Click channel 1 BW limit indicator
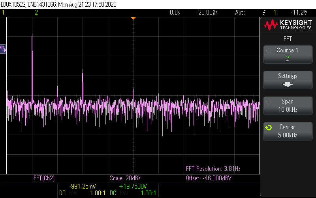Viewport: 316px width, 198px height. pos(73,193)
